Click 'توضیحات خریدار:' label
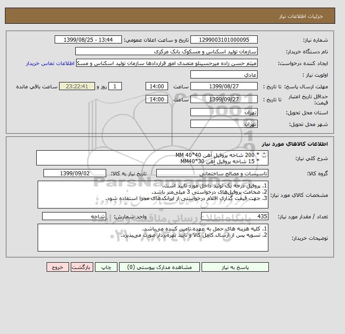This screenshot has width=345, height=334. pyautogui.click(x=310, y=238)
